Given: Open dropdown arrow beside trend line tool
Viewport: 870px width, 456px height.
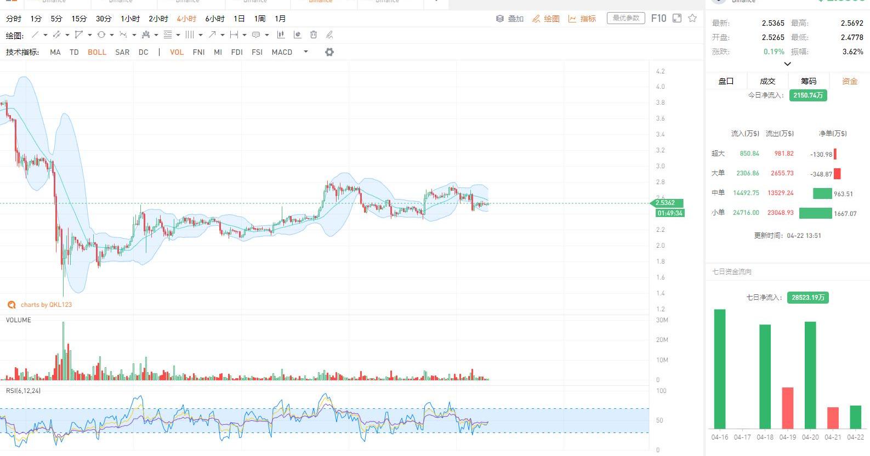Looking at the screenshot, I should (x=45, y=35).
